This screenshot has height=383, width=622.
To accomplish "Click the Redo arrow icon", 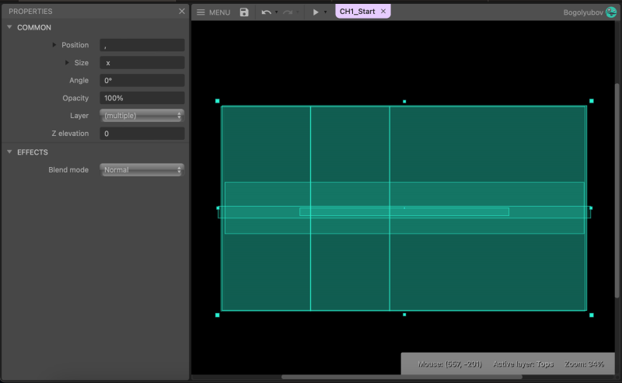I will tap(288, 12).
